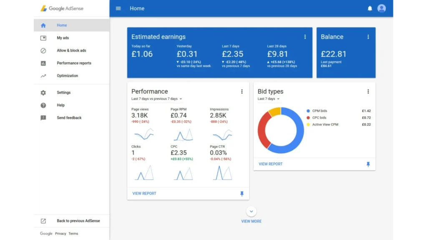
Task: Open Performance reports menu item
Action: 72,63
